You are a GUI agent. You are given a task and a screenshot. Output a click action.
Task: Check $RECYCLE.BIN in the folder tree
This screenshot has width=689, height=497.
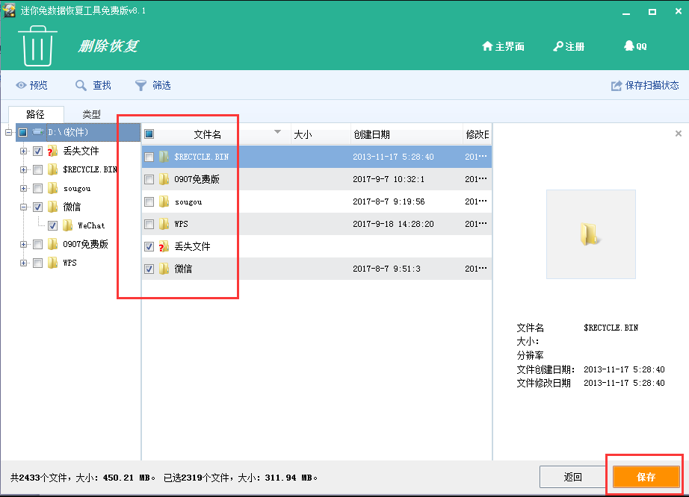tap(38, 169)
